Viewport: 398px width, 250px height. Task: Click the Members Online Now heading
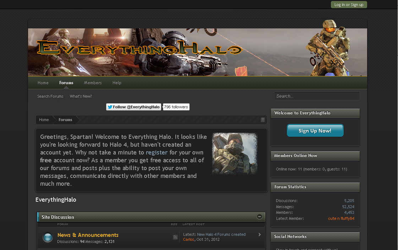click(x=295, y=156)
